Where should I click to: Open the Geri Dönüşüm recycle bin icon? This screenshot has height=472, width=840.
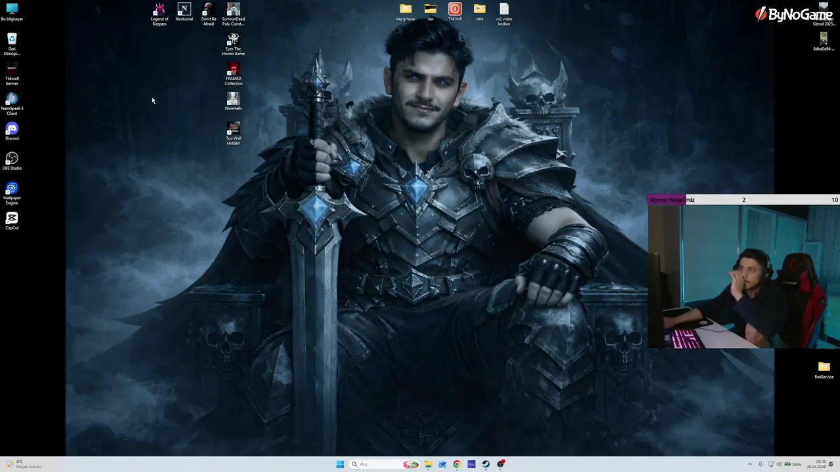coord(12,44)
